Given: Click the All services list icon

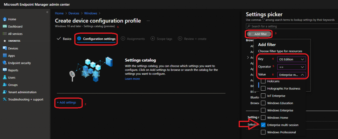Looking at the screenshot, I should 5,34.
